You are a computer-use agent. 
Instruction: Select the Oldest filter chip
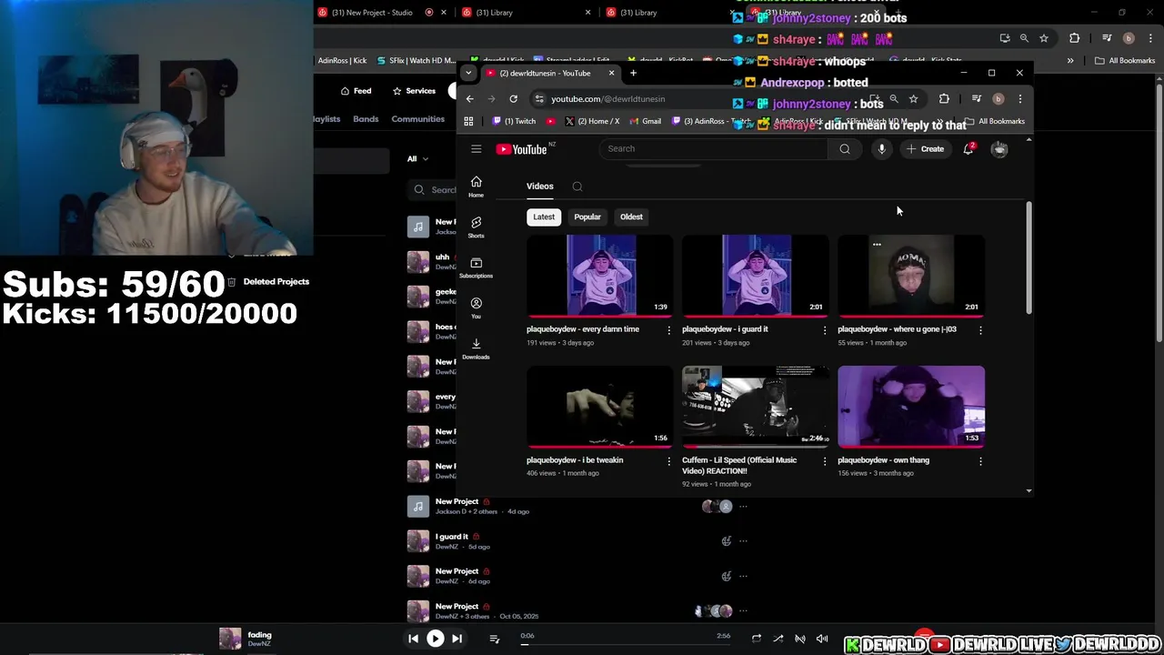coord(631,217)
